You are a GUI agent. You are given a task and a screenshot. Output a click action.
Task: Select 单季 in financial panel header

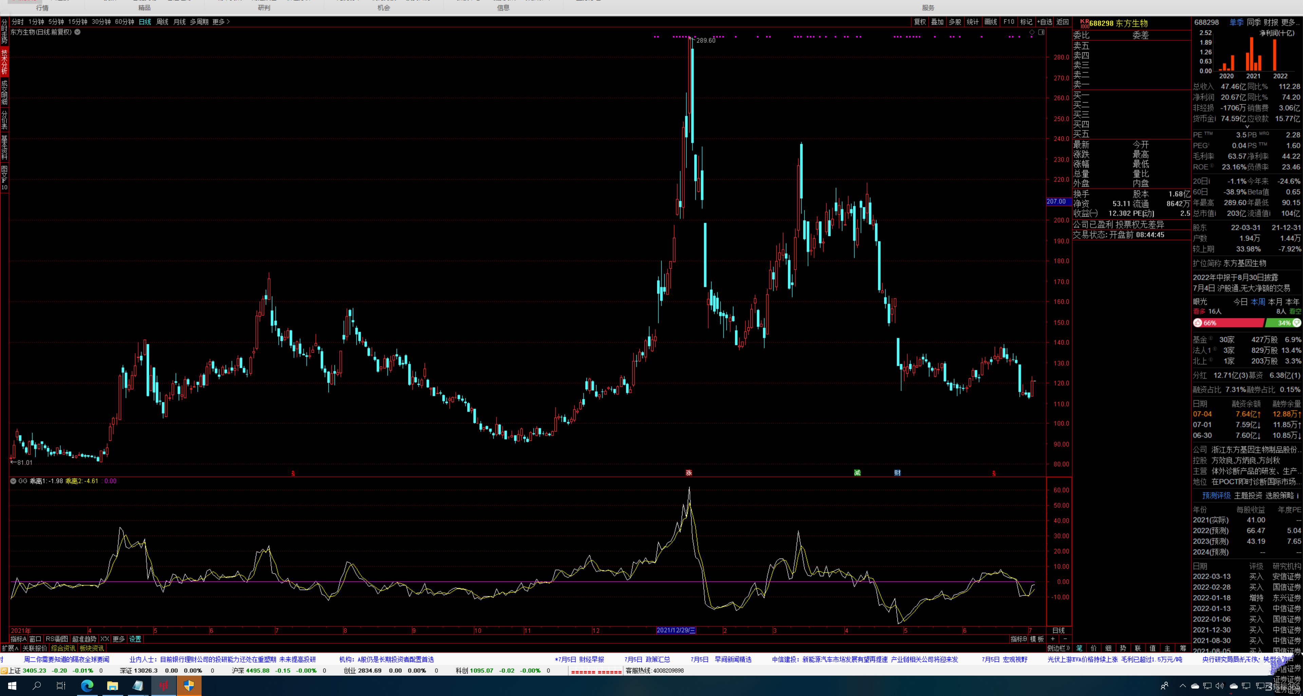1236,22
